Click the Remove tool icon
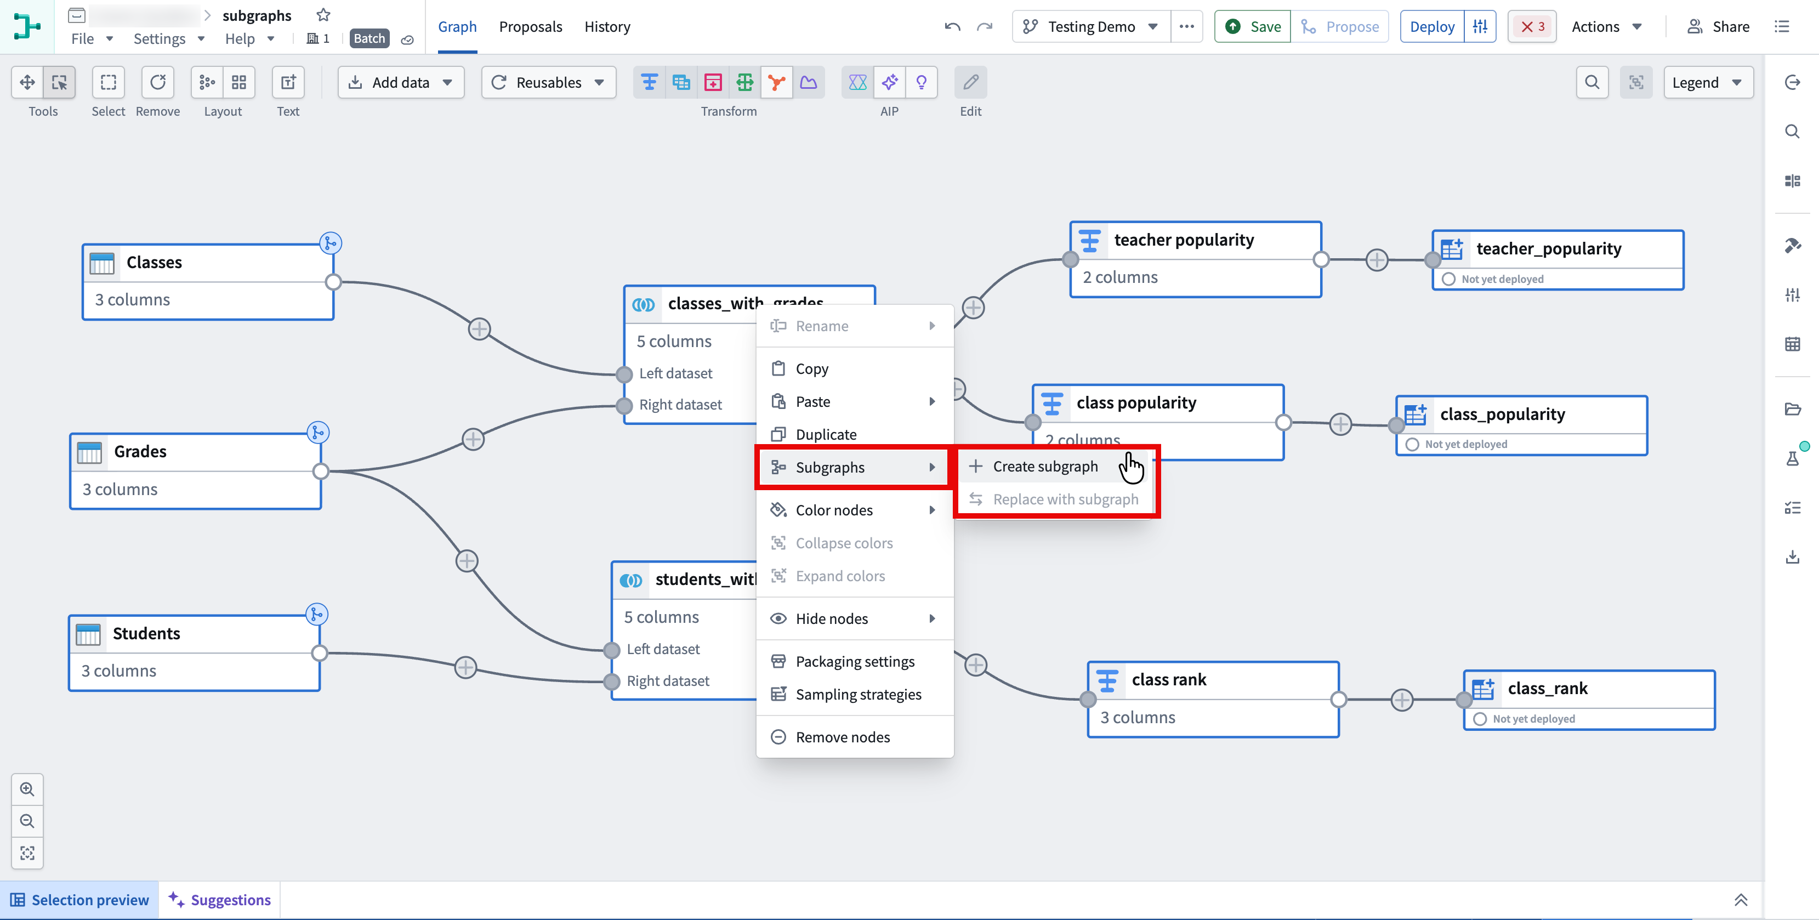Screen dimensions: 1819x920 click(x=157, y=83)
